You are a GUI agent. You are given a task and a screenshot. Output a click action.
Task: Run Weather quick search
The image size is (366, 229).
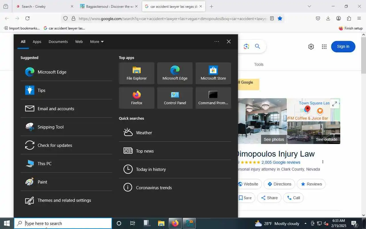(x=175, y=133)
